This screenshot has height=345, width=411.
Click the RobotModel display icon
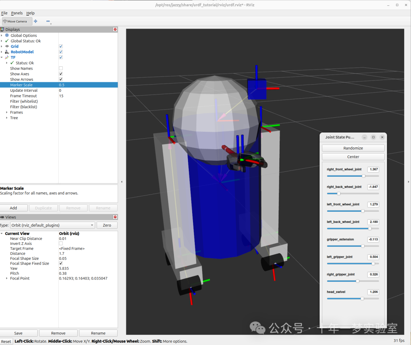coord(7,52)
